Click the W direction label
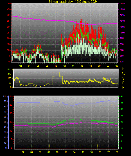The height and width of the screenshot is (156, 131). 124,74
